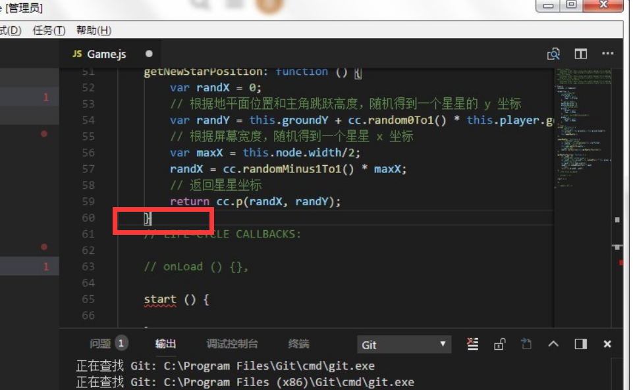Split the editor with the split icon
Viewport: 633px width, 390px height.
pos(580,53)
